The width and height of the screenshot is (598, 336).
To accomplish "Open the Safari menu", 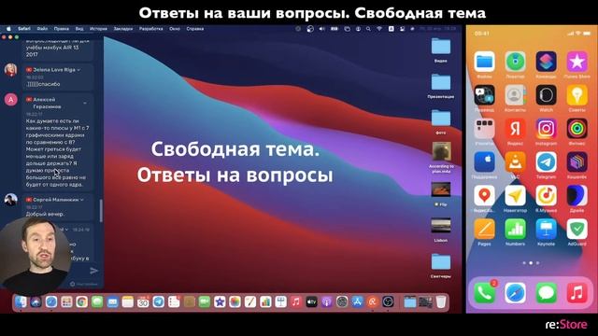I will tap(24, 29).
